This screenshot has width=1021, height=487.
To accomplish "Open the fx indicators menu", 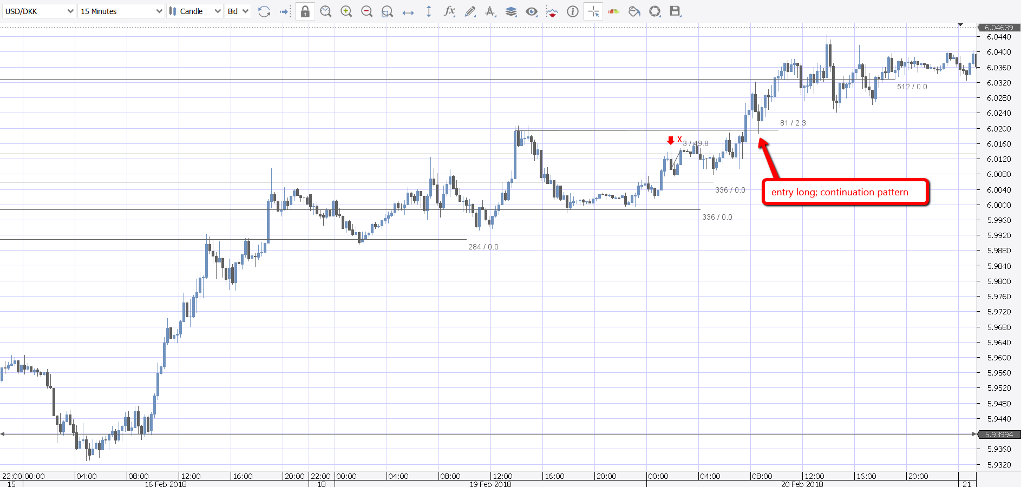I will point(449,11).
